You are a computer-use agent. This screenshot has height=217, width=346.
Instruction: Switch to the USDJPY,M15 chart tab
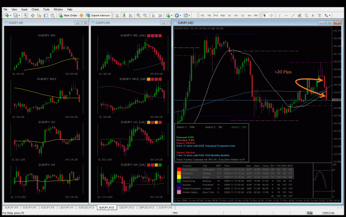pos(127,208)
